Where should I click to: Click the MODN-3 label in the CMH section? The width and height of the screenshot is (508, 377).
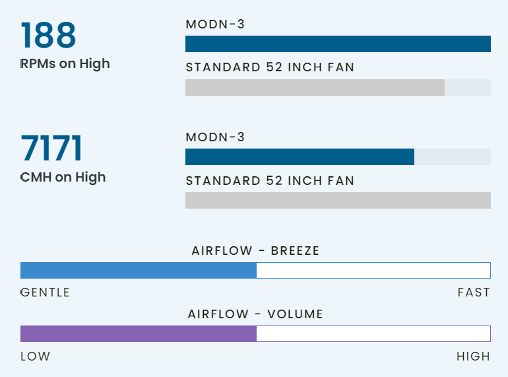click(x=215, y=137)
